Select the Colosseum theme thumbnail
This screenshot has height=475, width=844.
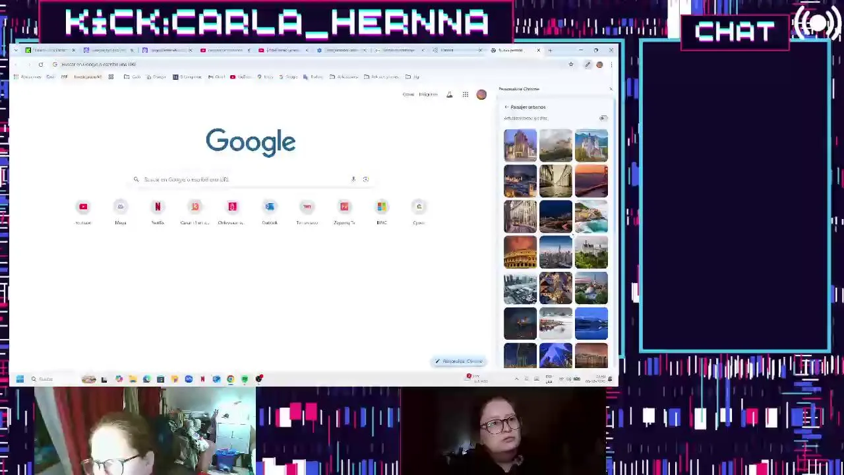point(520,253)
